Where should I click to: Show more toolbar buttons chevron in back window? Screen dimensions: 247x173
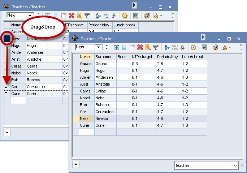(173, 14)
